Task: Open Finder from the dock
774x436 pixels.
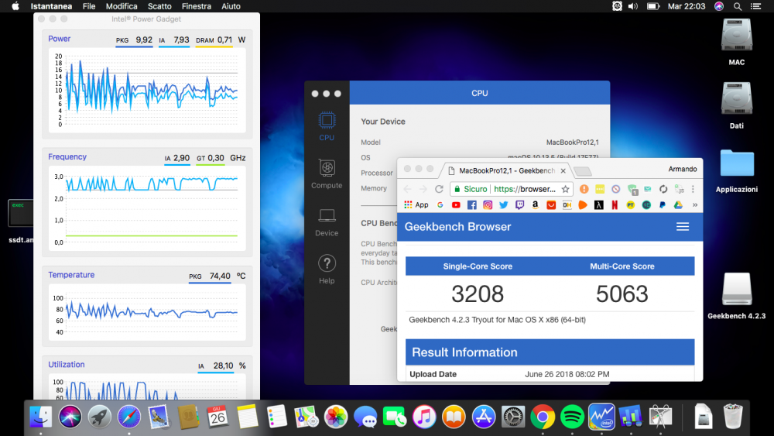Action: 40,417
